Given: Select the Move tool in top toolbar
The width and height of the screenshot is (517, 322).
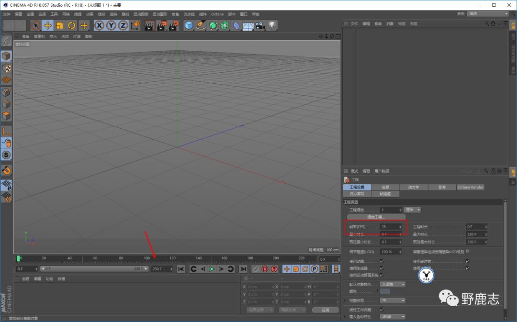Looking at the screenshot, I should [48, 25].
